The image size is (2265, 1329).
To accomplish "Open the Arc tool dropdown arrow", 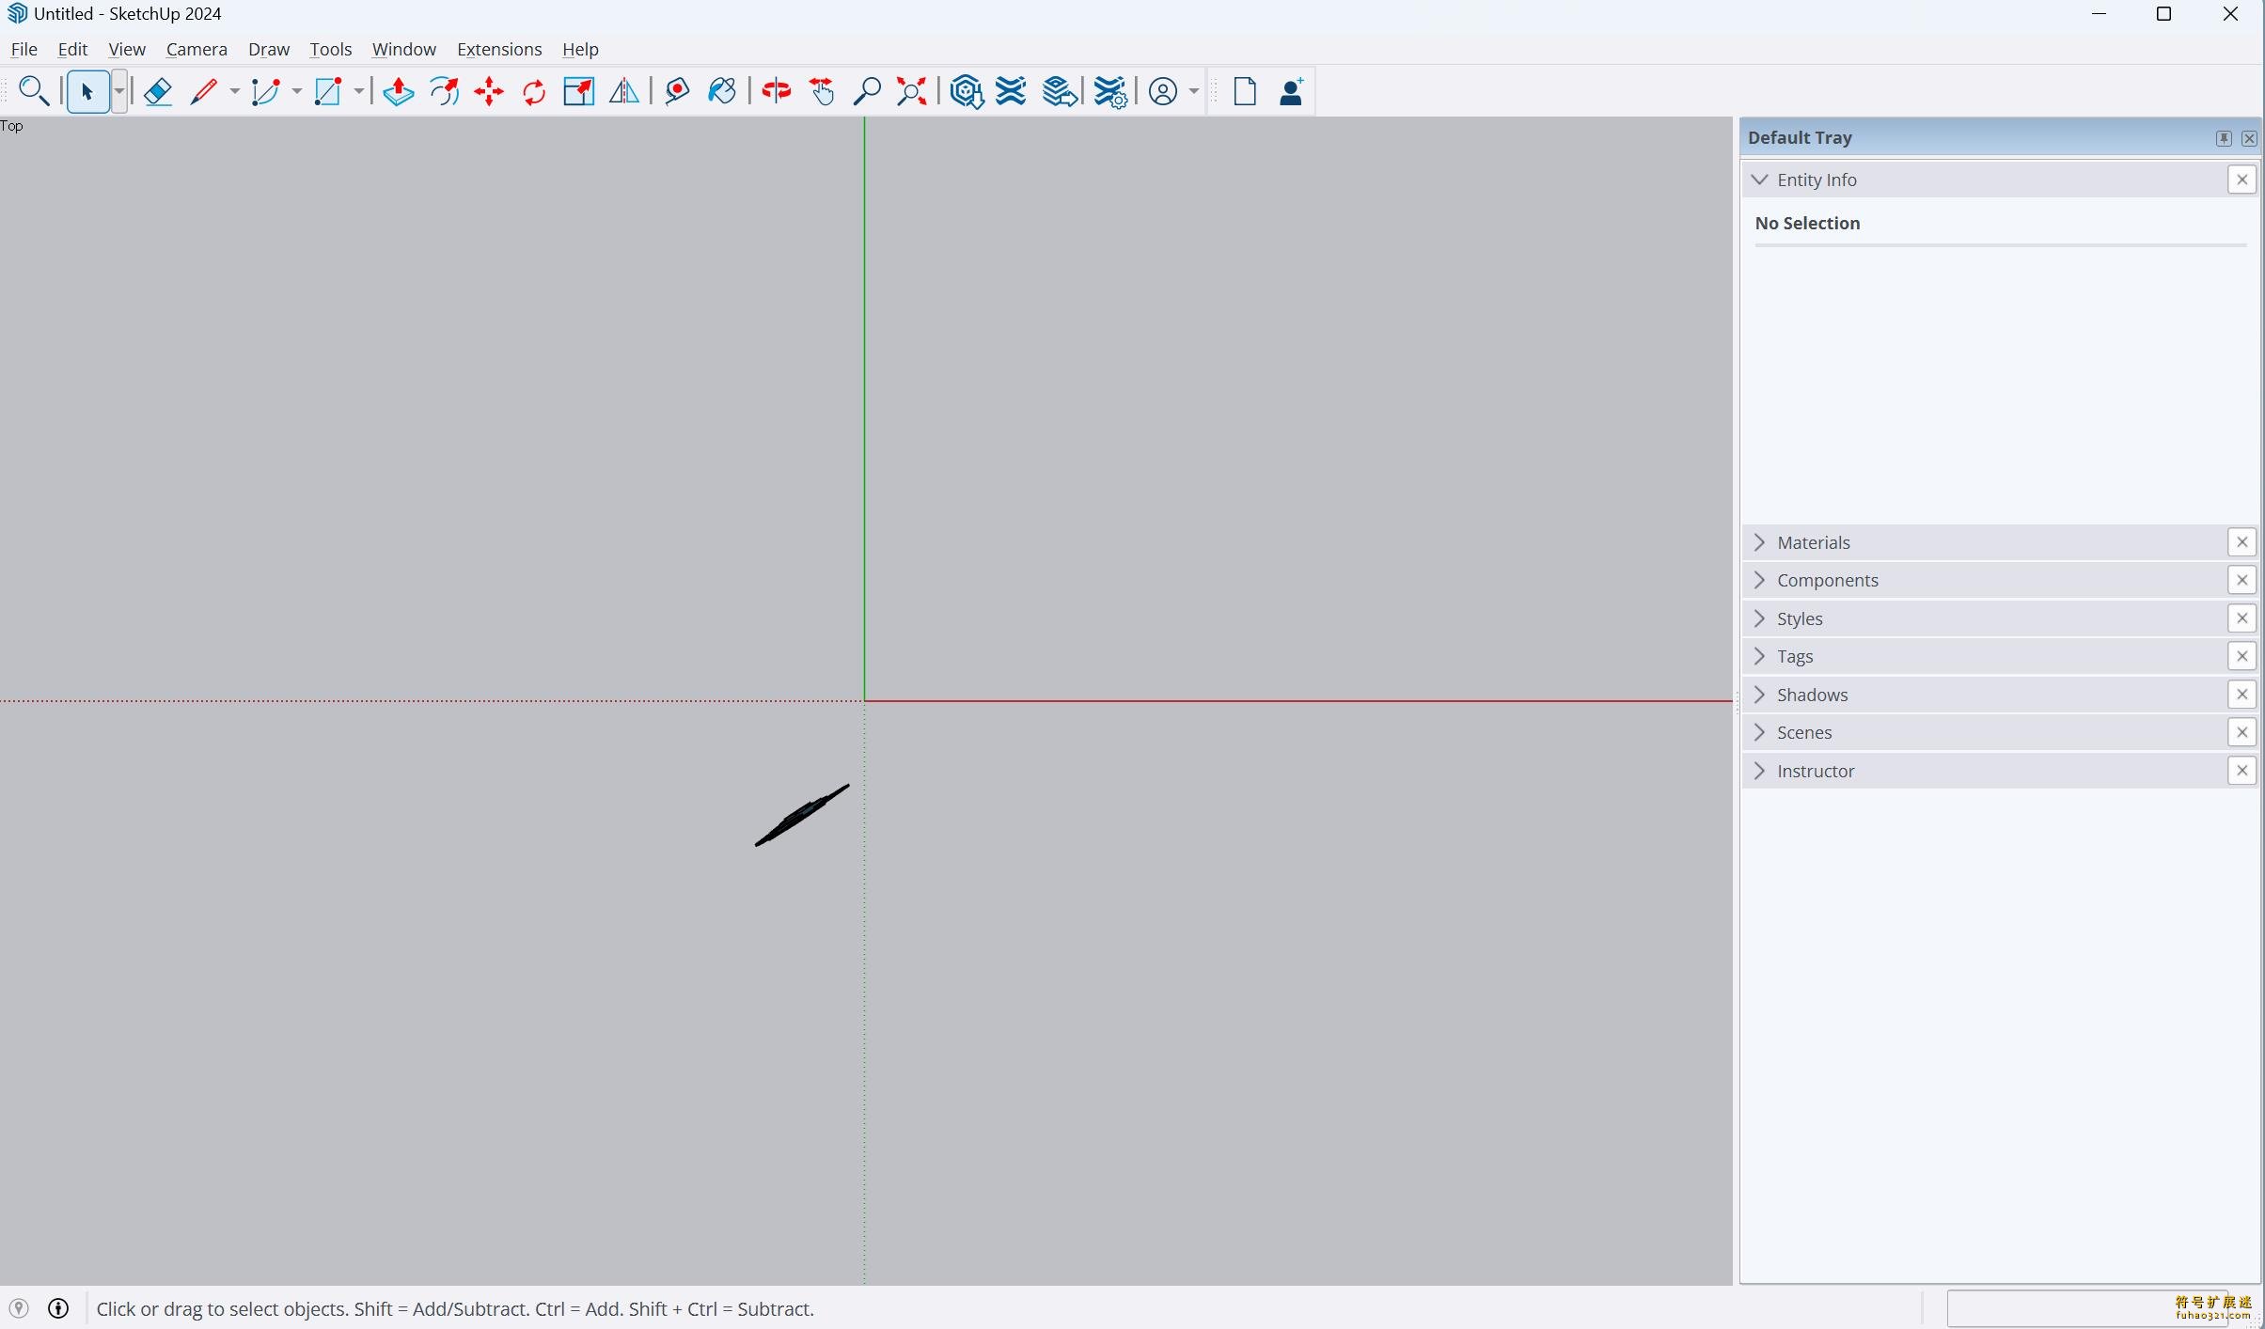I will click(296, 91).
